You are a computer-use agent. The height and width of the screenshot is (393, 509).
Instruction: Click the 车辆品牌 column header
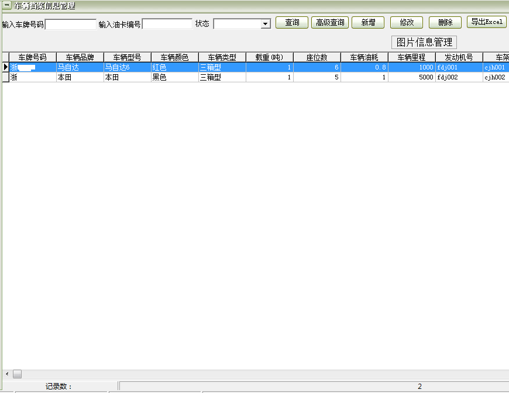[80, 57]
